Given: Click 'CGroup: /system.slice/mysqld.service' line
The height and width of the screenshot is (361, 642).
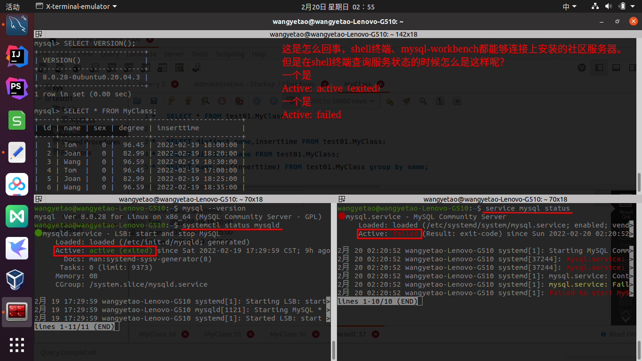Looking at the screenshot, I should (x=131, y=284).
